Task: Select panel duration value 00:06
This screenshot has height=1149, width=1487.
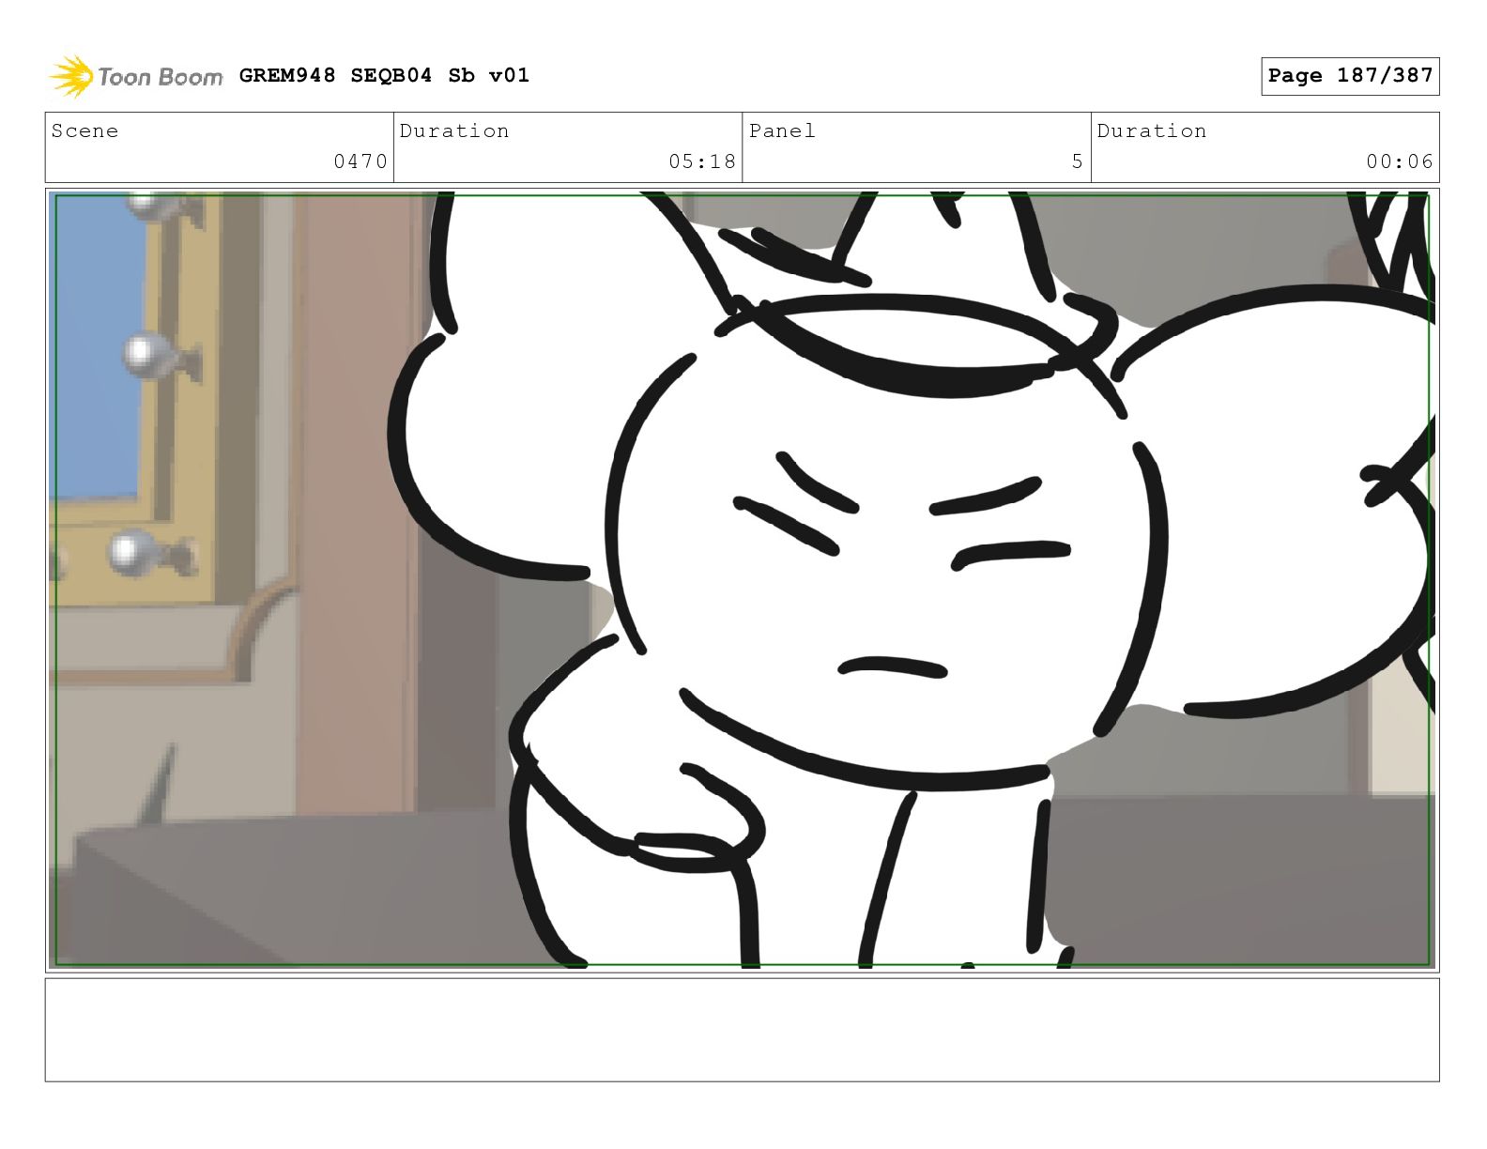Action: pyautogui.click(x=1400, y=161)
